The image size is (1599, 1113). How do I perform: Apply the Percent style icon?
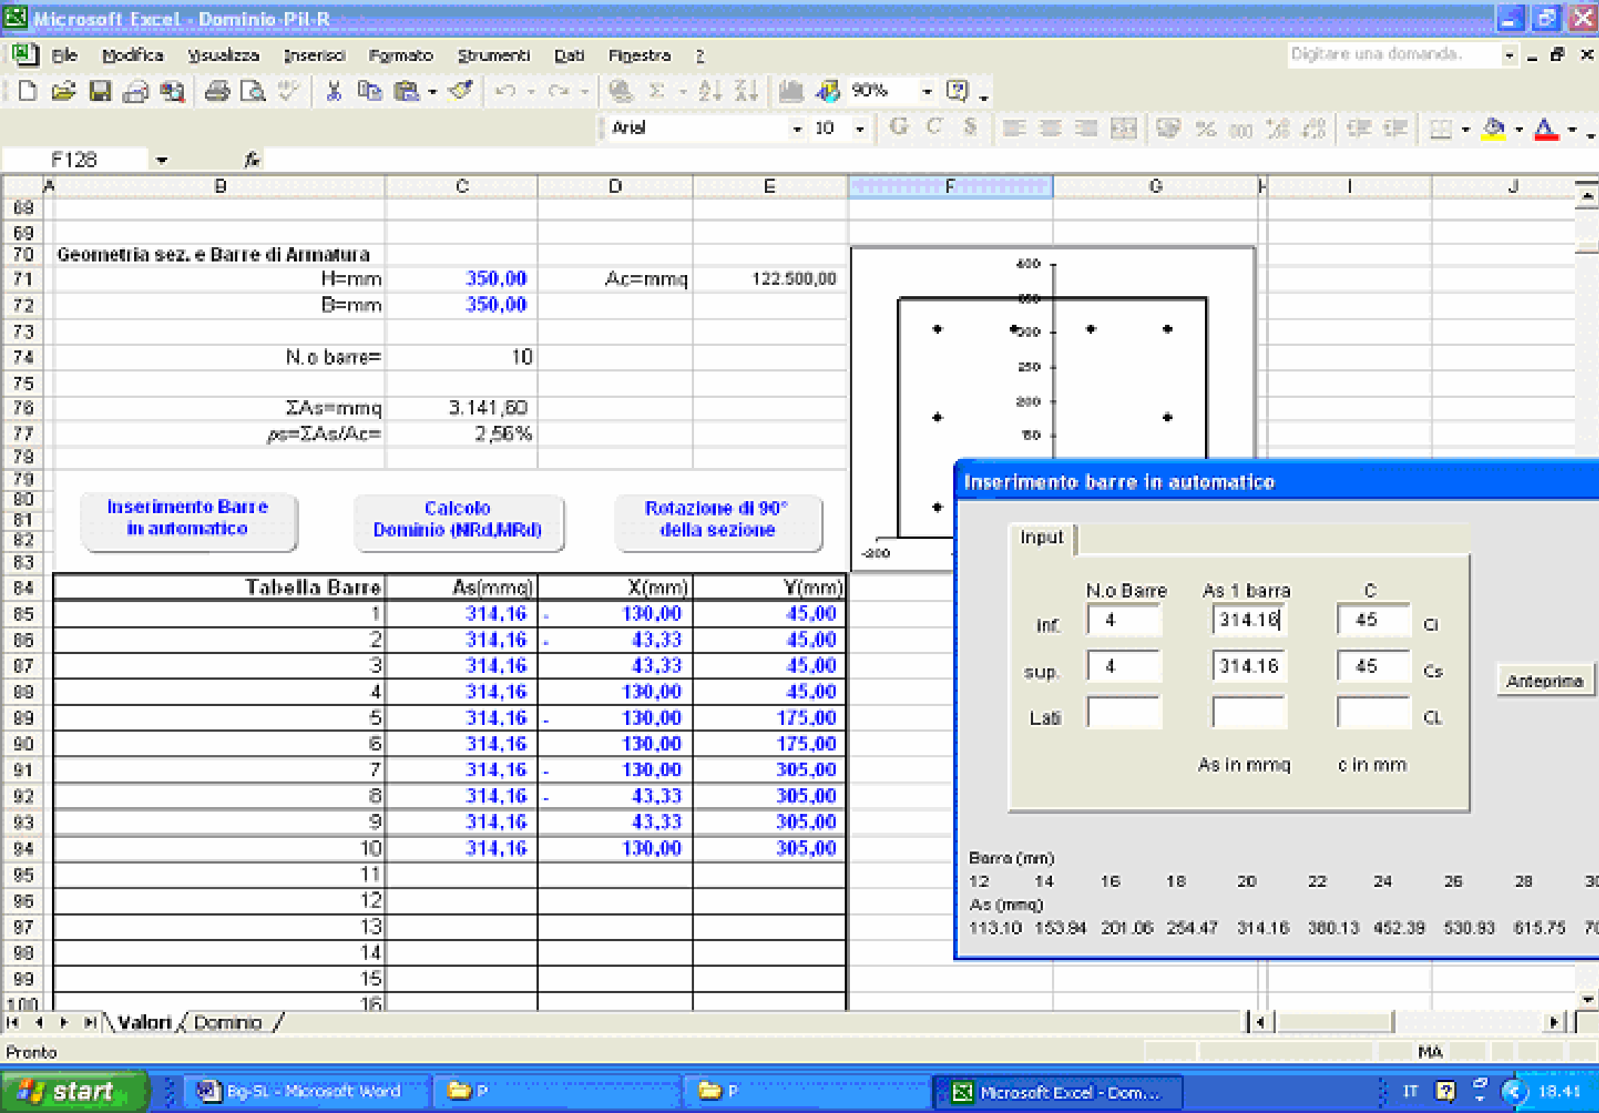point(1206,129)
